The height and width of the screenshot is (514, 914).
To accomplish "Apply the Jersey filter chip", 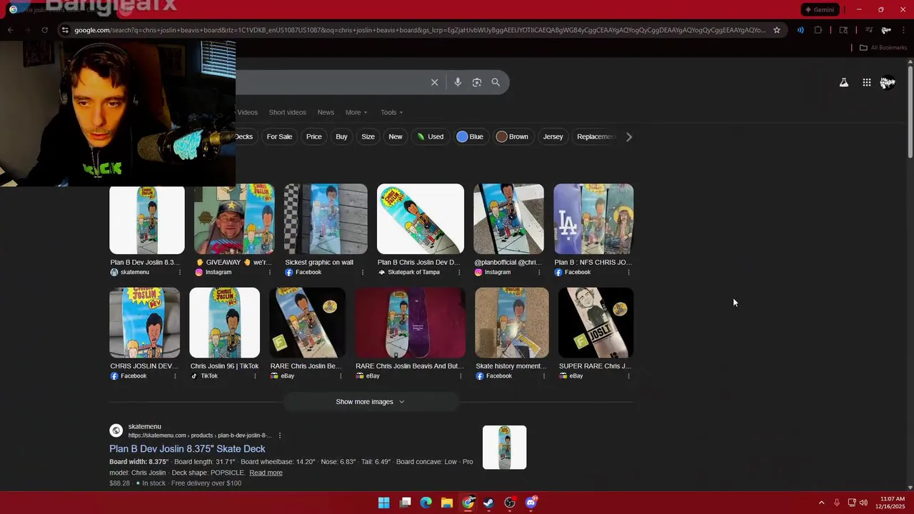I will coord(553,136).
